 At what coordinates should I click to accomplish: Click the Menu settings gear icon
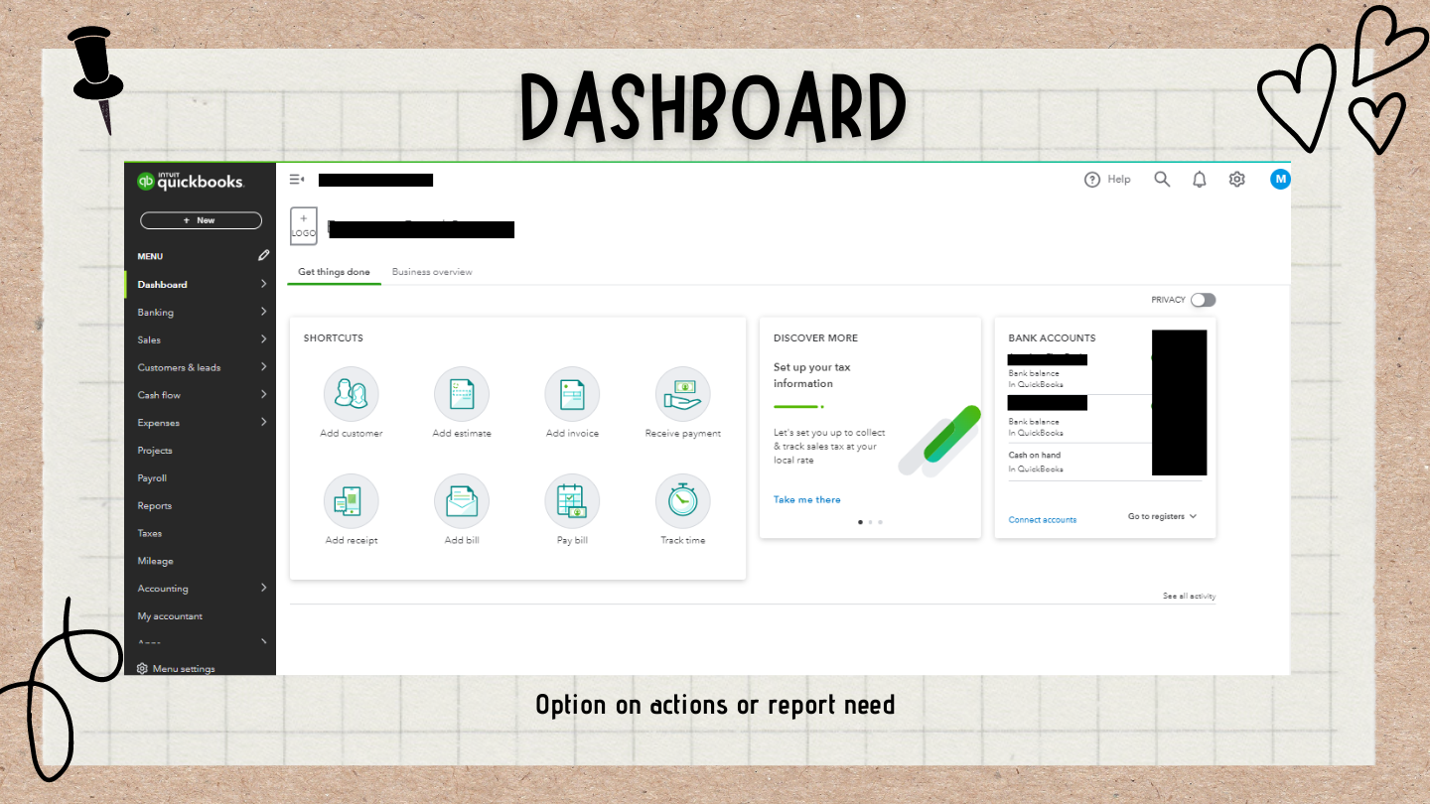(142, 669)
